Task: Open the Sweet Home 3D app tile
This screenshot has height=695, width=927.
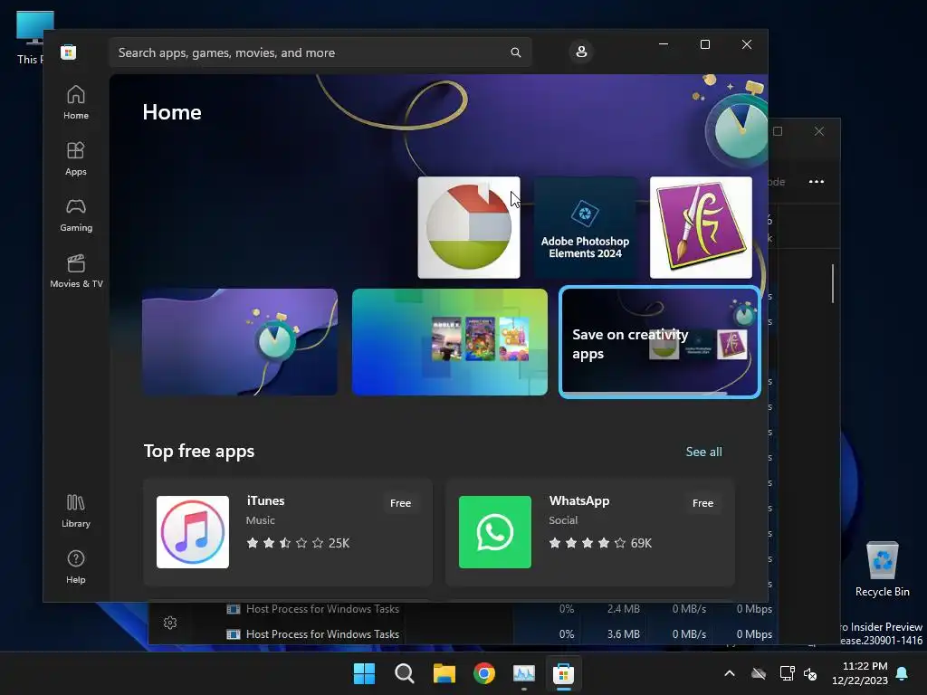Action: (469, 227)
